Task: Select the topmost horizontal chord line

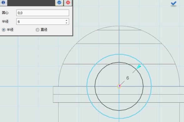Action: point(119,30)
